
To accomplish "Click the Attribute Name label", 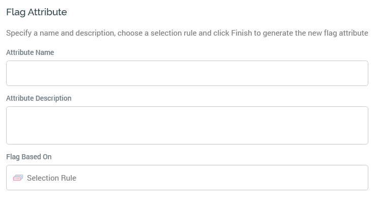I will [x=30, y=52].
